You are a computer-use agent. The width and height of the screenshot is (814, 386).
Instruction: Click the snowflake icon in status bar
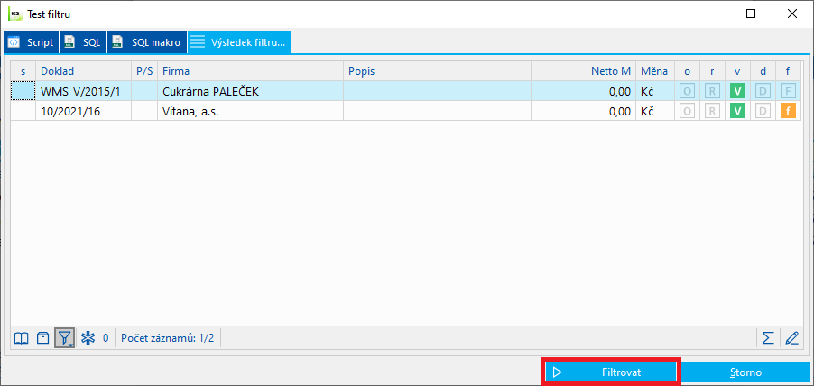[88, 339]
